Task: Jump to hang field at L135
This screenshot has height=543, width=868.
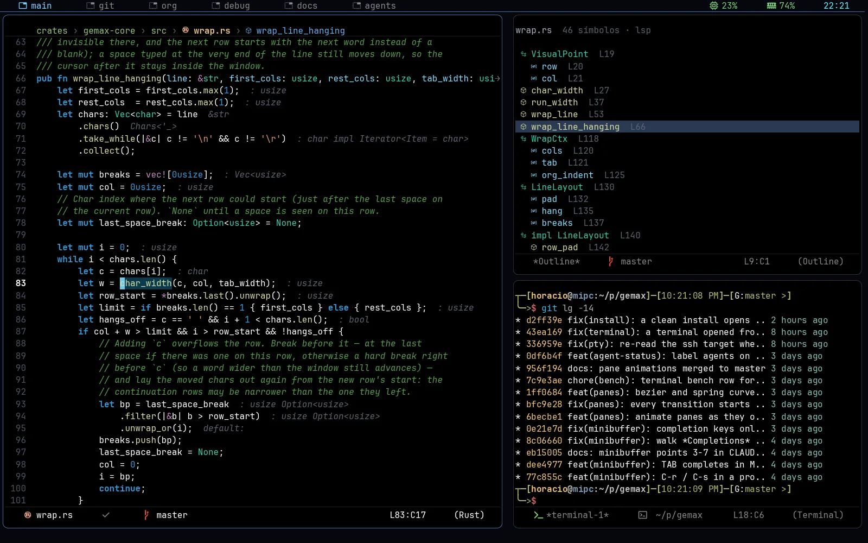Action: [x=552, y=211]
